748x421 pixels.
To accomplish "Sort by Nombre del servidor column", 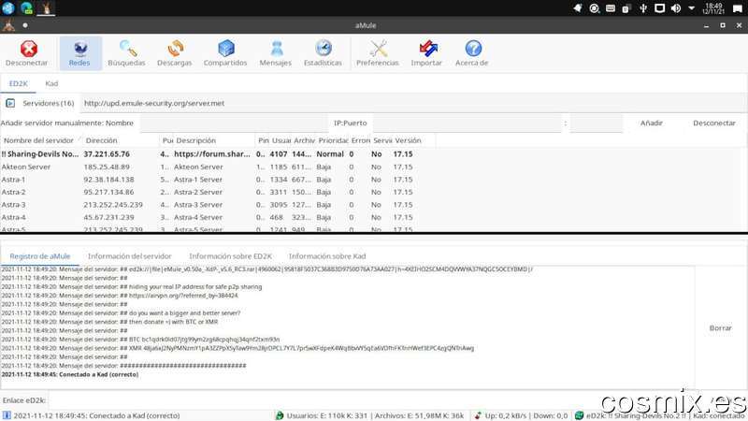I will pyautogui.click(x=41, y=140).
